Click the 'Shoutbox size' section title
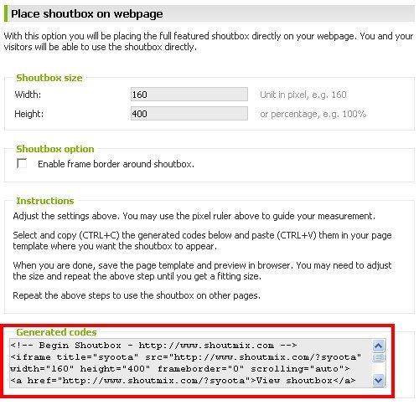Screen dimensions: 419x410 49,78
